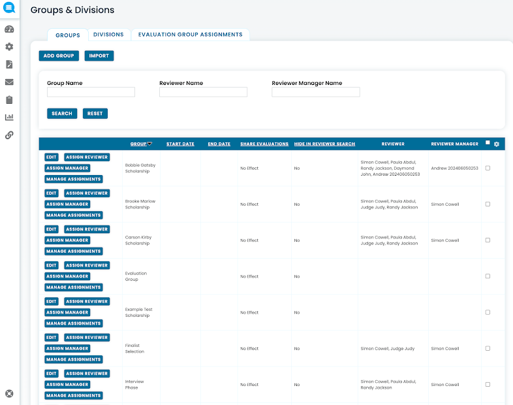513x405 pixels.
Task: Edit the Interview Phase group
Action: click(52, 374)
